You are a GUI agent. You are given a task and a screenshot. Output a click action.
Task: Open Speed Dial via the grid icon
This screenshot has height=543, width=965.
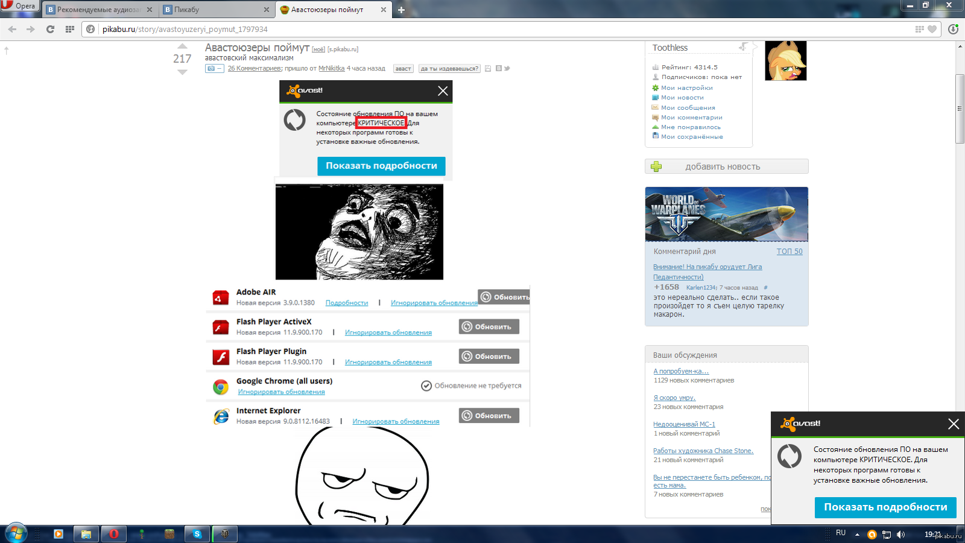[x=70, y=29]
